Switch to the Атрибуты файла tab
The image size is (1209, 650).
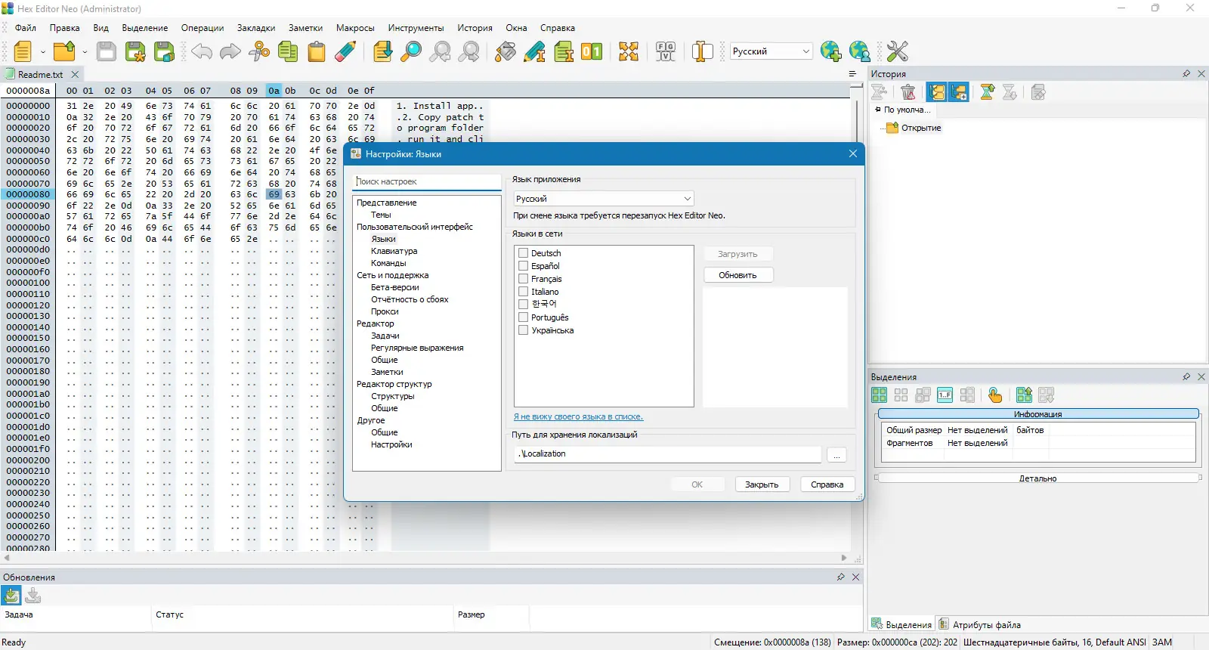tap(980, 624)
